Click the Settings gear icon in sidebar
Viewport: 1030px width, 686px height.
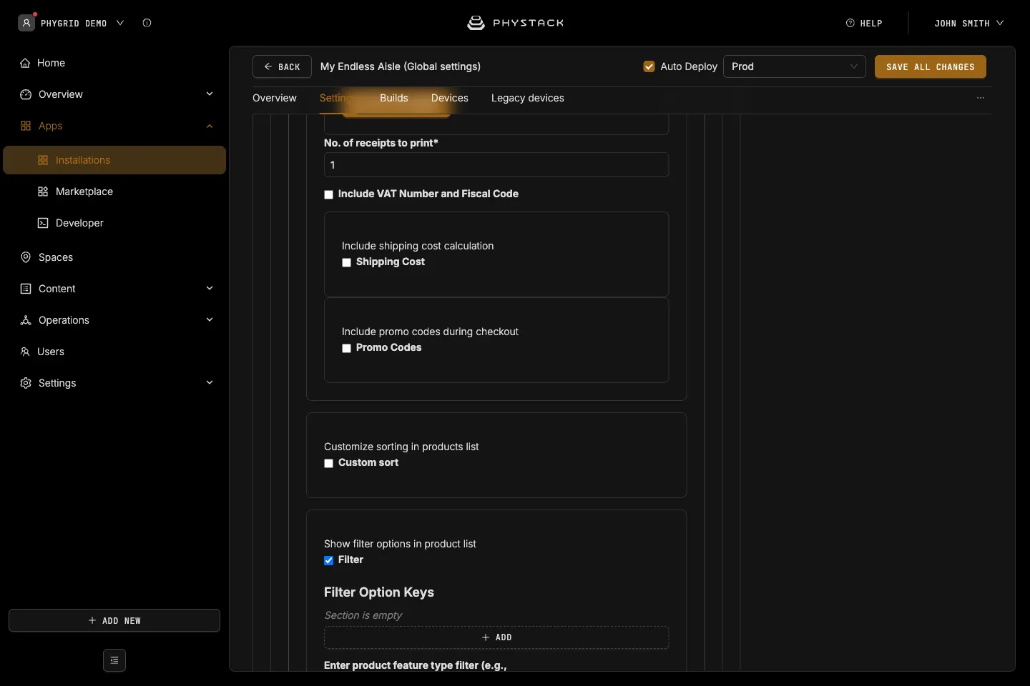[26, 383]
